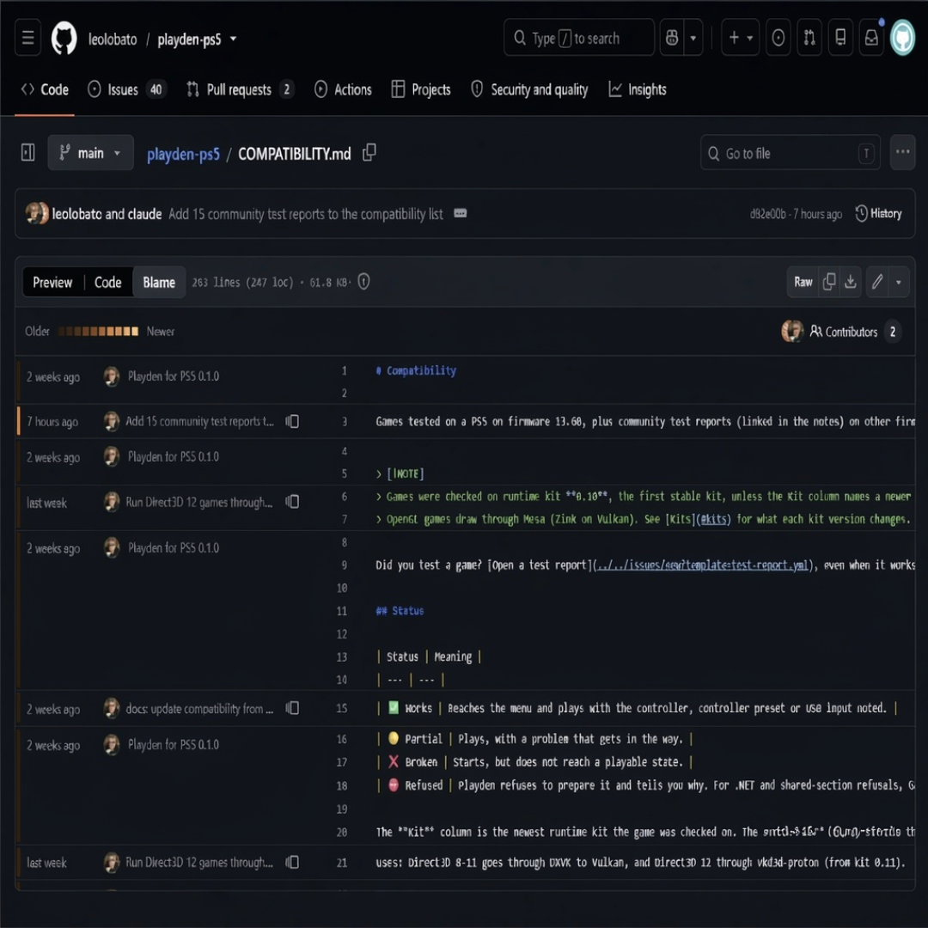Screen dimensions: 928x928
Task: Open the hamburger navigation menu
Action: (27, 38)
